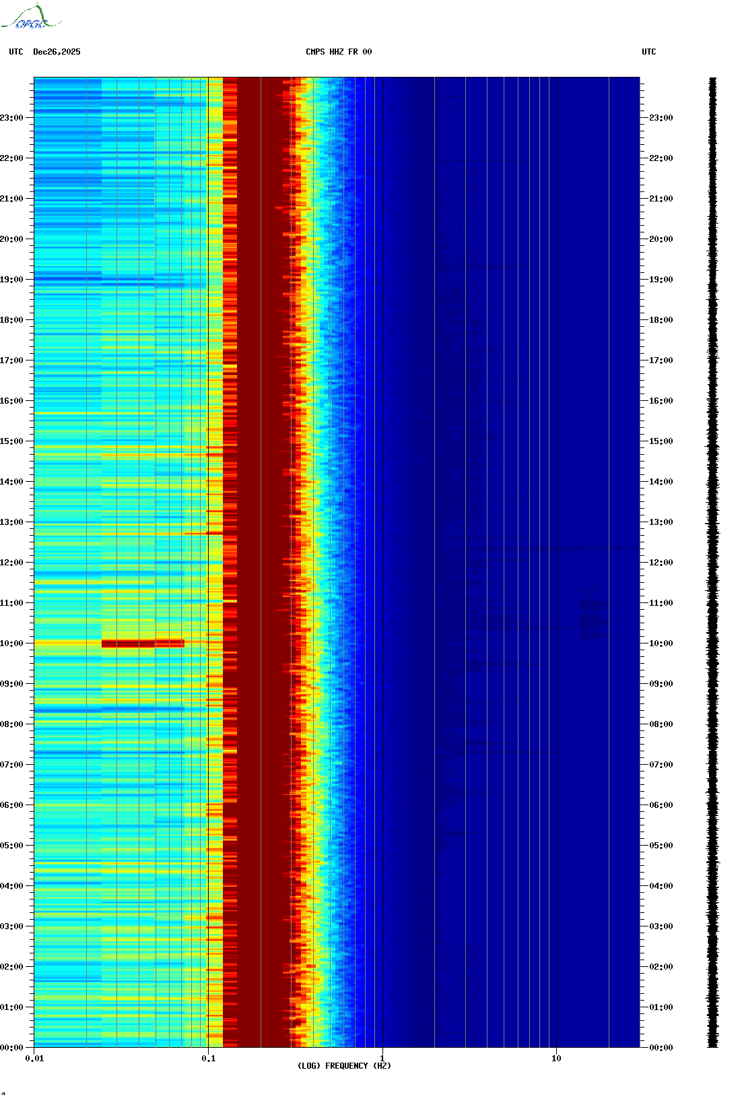Click the 10 Hz frequency axis tick label
Screen dimensions: 742x1101
click(x=556, y=1059)
